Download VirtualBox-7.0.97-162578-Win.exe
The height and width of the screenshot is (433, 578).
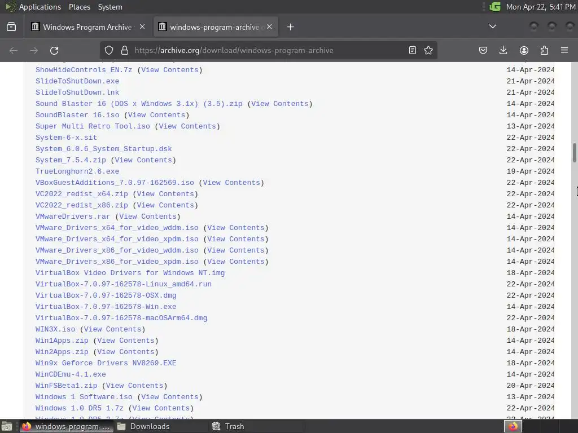point(106,307)
